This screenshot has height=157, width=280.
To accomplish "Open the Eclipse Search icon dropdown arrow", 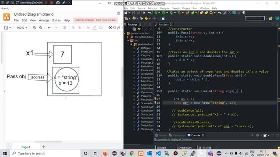I will (x=214, y=13).
